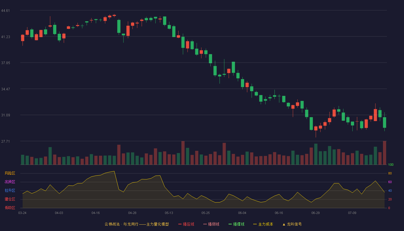Click the green dash icon beside 强撑线

[x=230, y=224]
